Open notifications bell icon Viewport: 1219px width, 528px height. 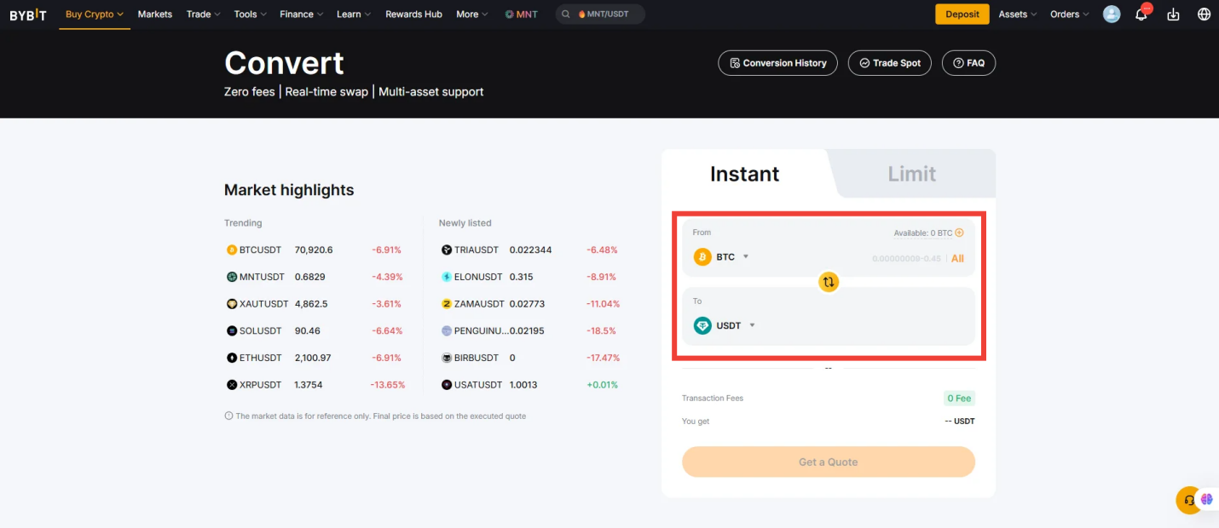pyautogui.click(x=1141, y=14)
